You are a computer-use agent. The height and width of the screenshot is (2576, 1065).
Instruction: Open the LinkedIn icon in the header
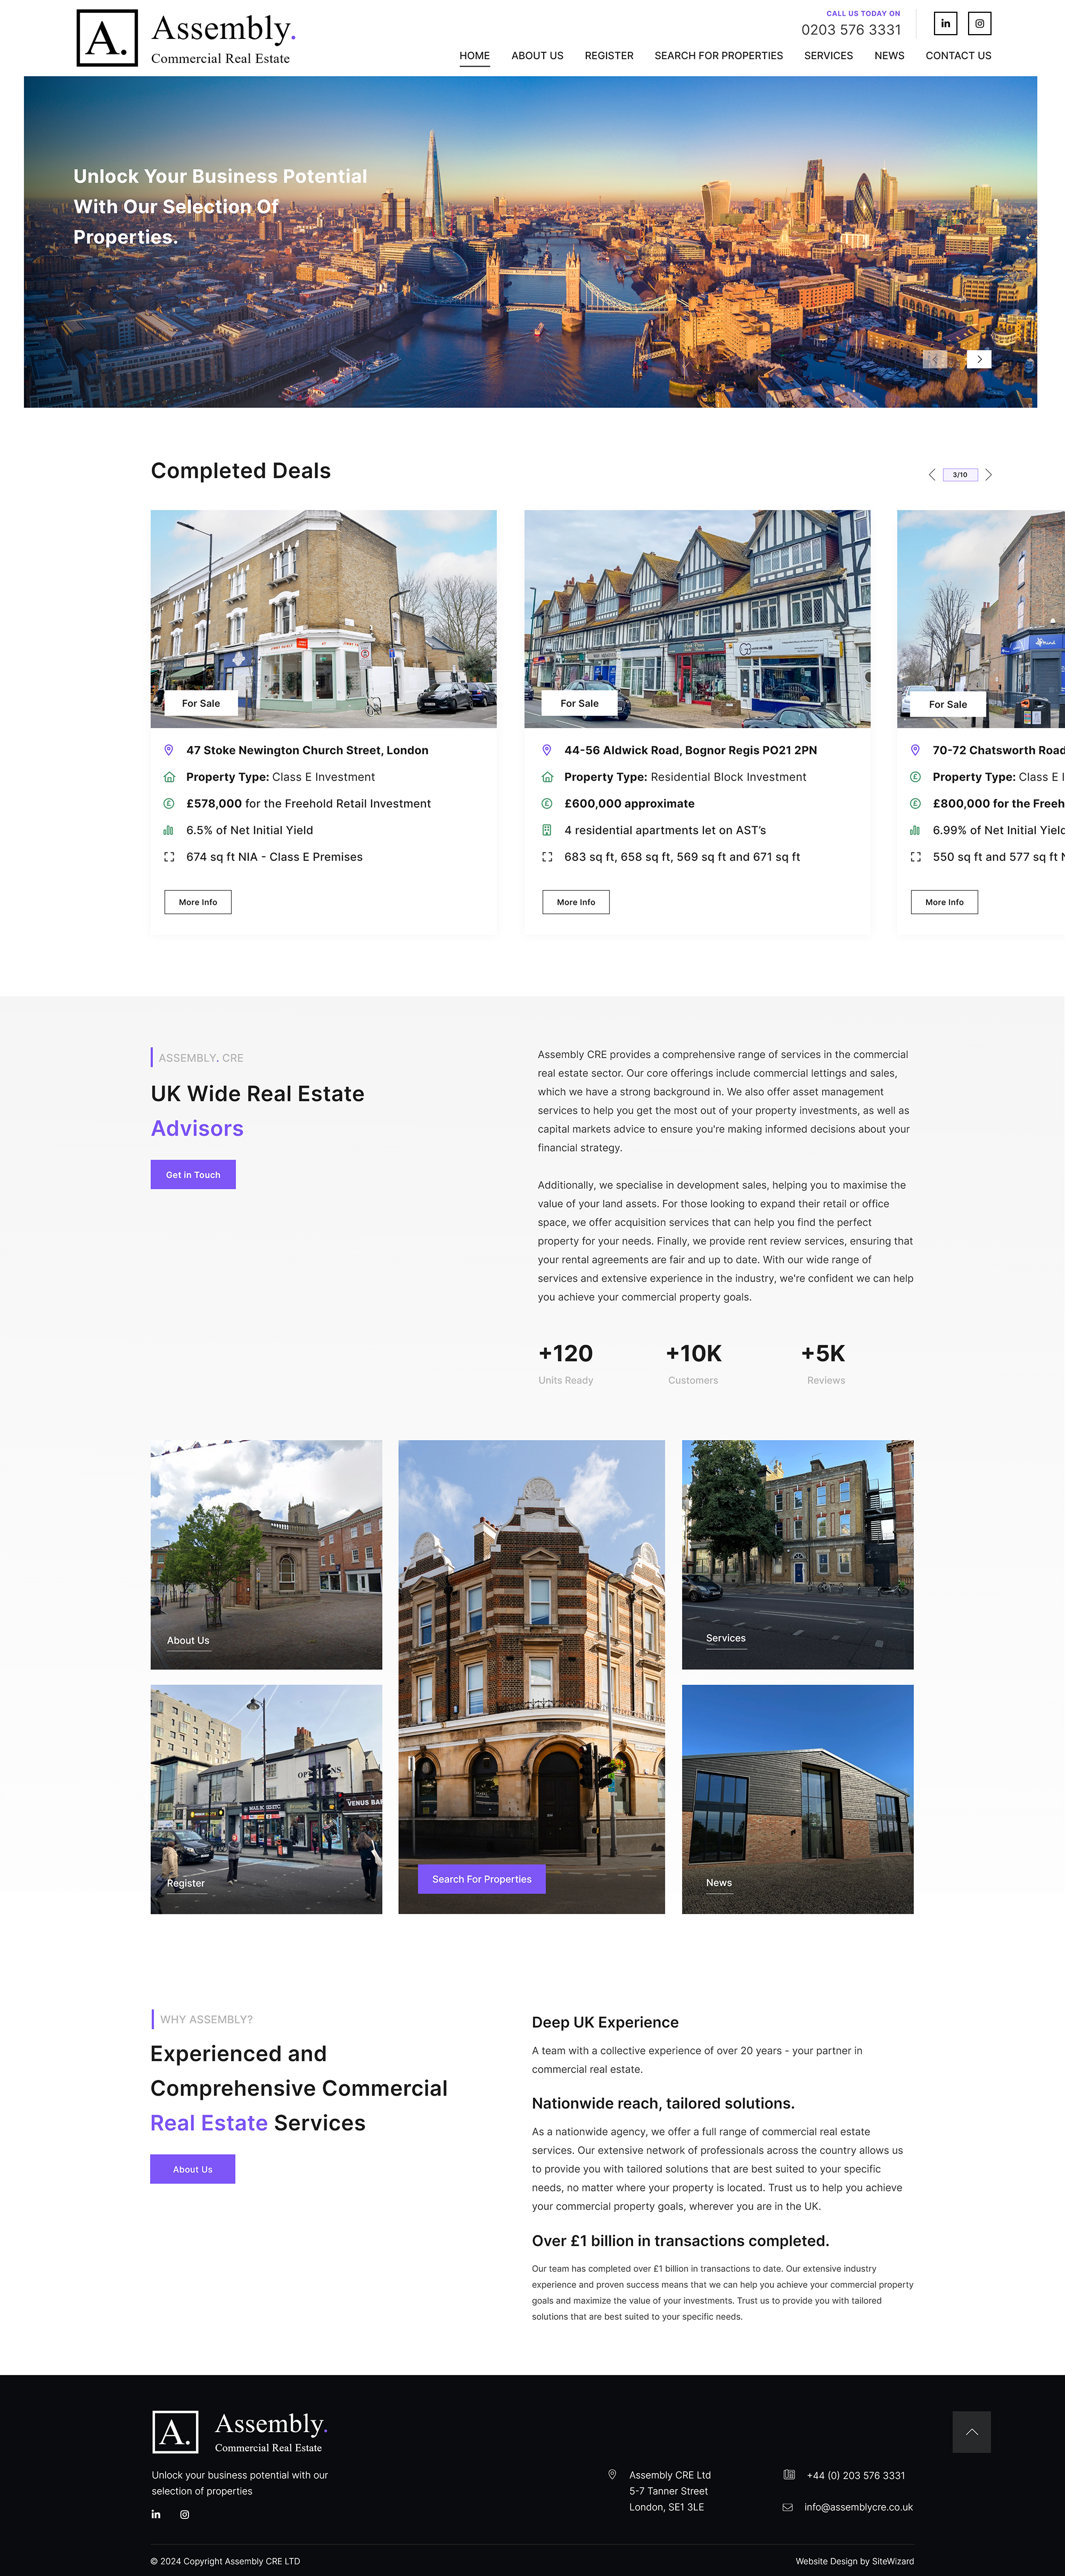[945, 23]
